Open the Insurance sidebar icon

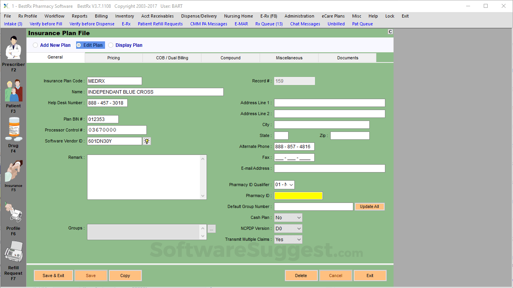tap(14, 171)
